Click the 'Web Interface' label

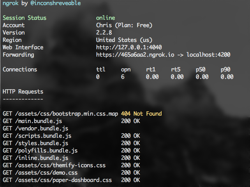23,47
